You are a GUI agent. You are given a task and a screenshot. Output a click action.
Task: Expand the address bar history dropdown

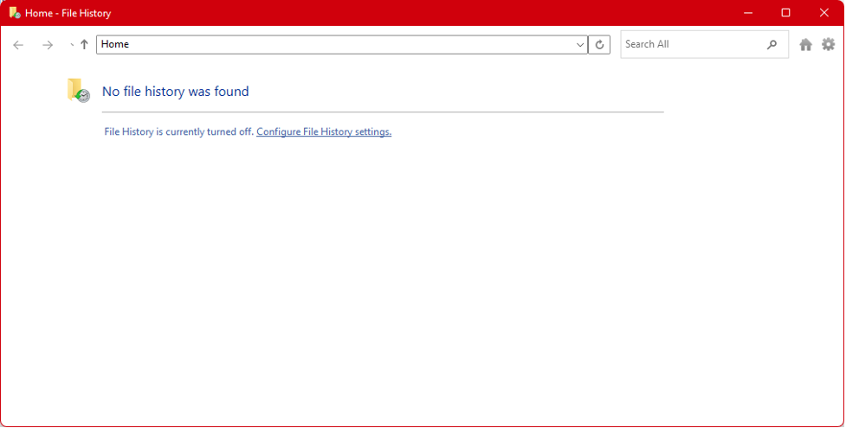tap(580, 45)
